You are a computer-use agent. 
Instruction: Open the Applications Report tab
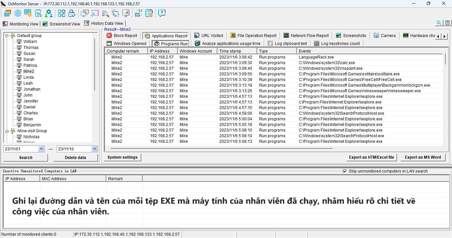pos(166,36)
